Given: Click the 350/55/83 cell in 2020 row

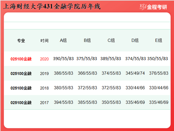Looking at the screenshot, I should (x=158, y=58).
